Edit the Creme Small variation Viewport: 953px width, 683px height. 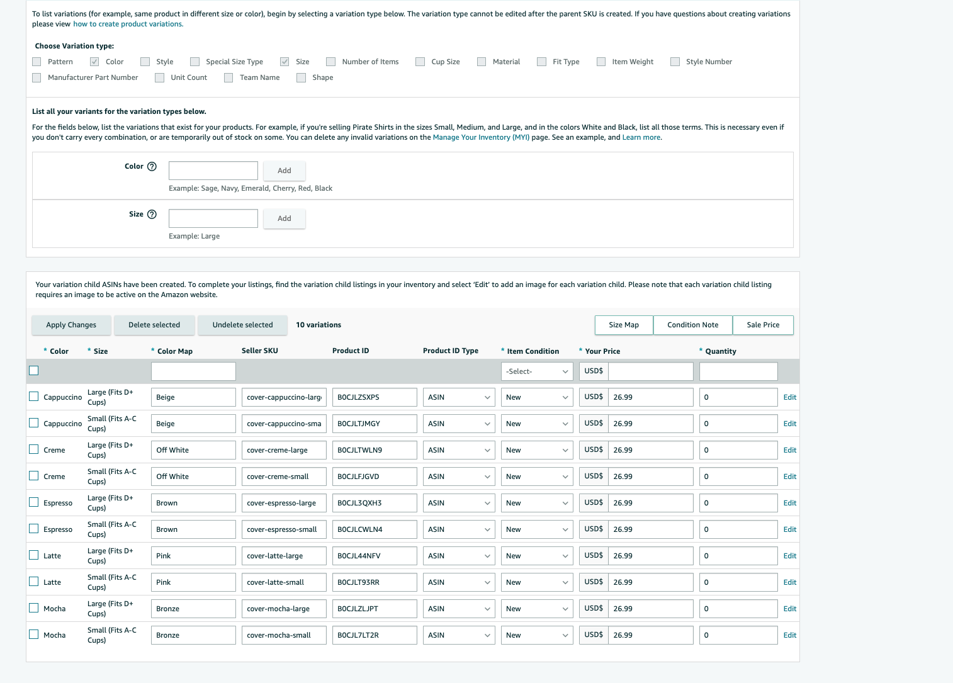[790, 477]
